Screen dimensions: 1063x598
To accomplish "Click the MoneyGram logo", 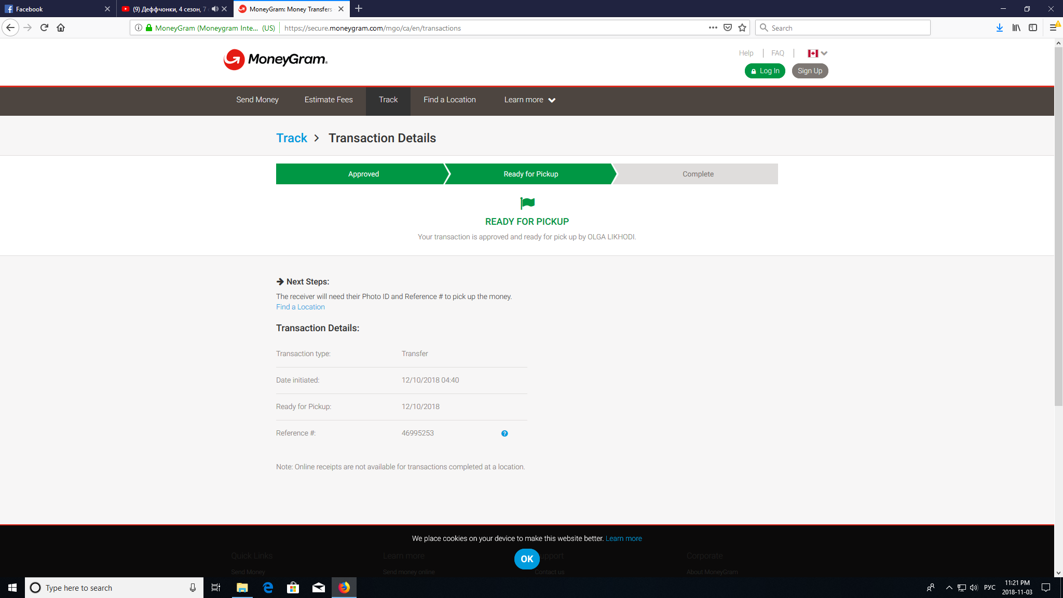I will (276, 60).
